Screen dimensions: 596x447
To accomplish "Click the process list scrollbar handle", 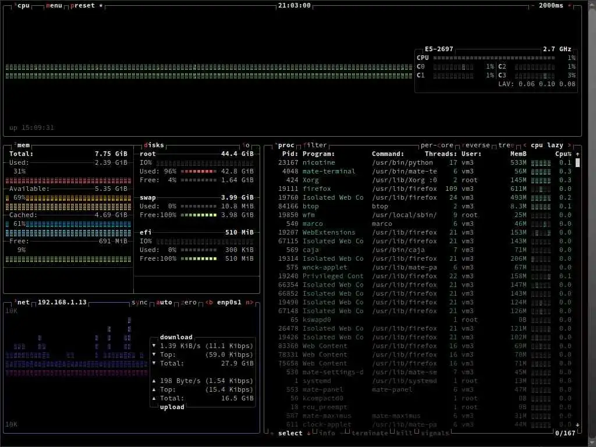I will click(x=578, y=163).
